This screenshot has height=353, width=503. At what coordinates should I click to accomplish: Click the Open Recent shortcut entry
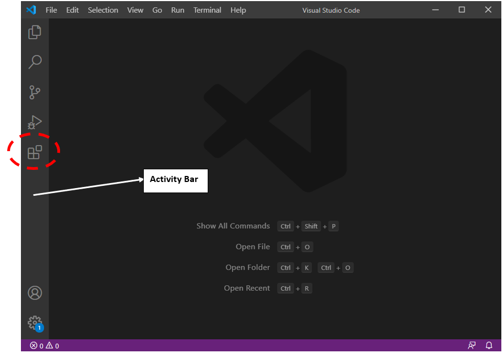pyautogui.click(x=247, y=288)
